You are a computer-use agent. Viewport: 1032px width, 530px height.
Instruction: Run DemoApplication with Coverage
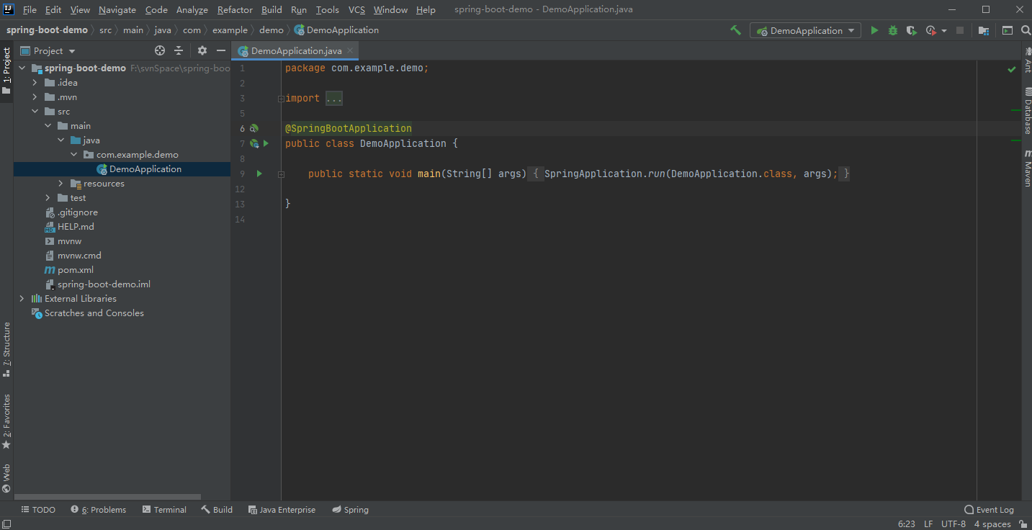911,30
